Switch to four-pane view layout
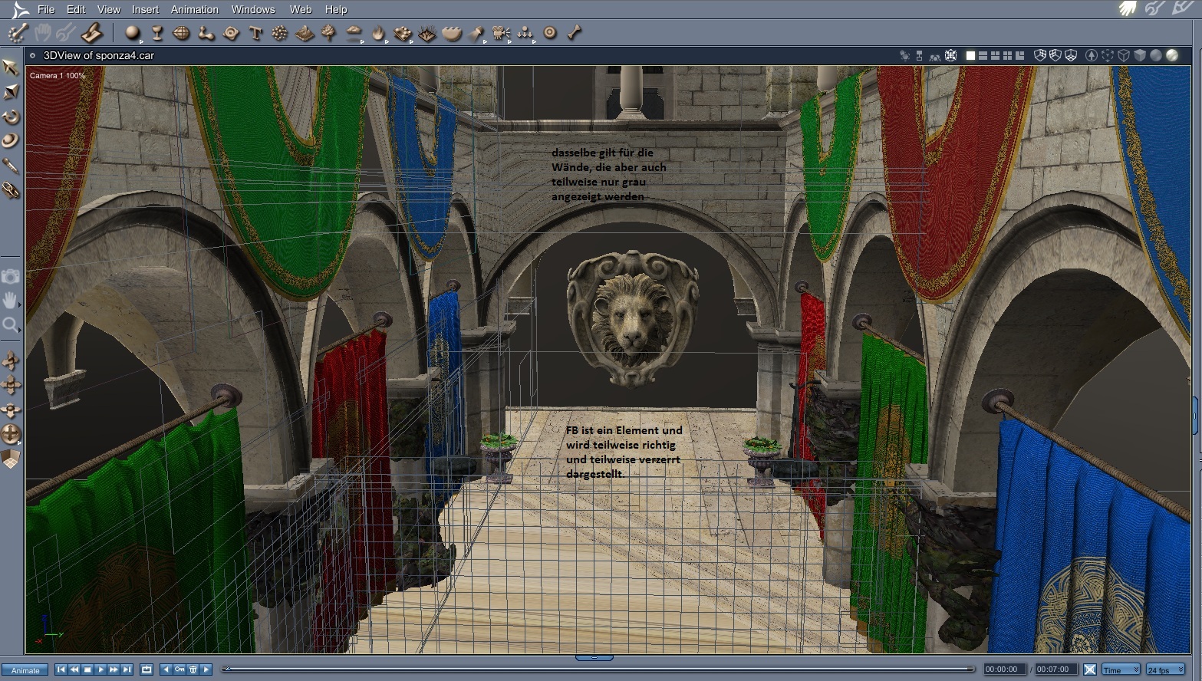 (1007, 55)
